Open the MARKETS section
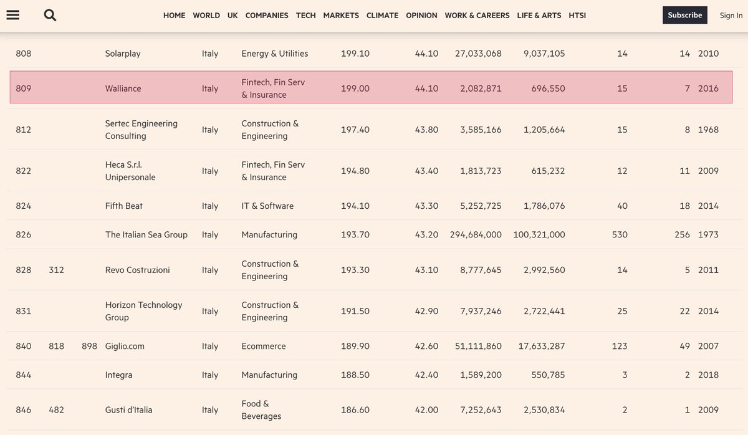The width and height of the screenshot is (748, 435). [341, 15]
